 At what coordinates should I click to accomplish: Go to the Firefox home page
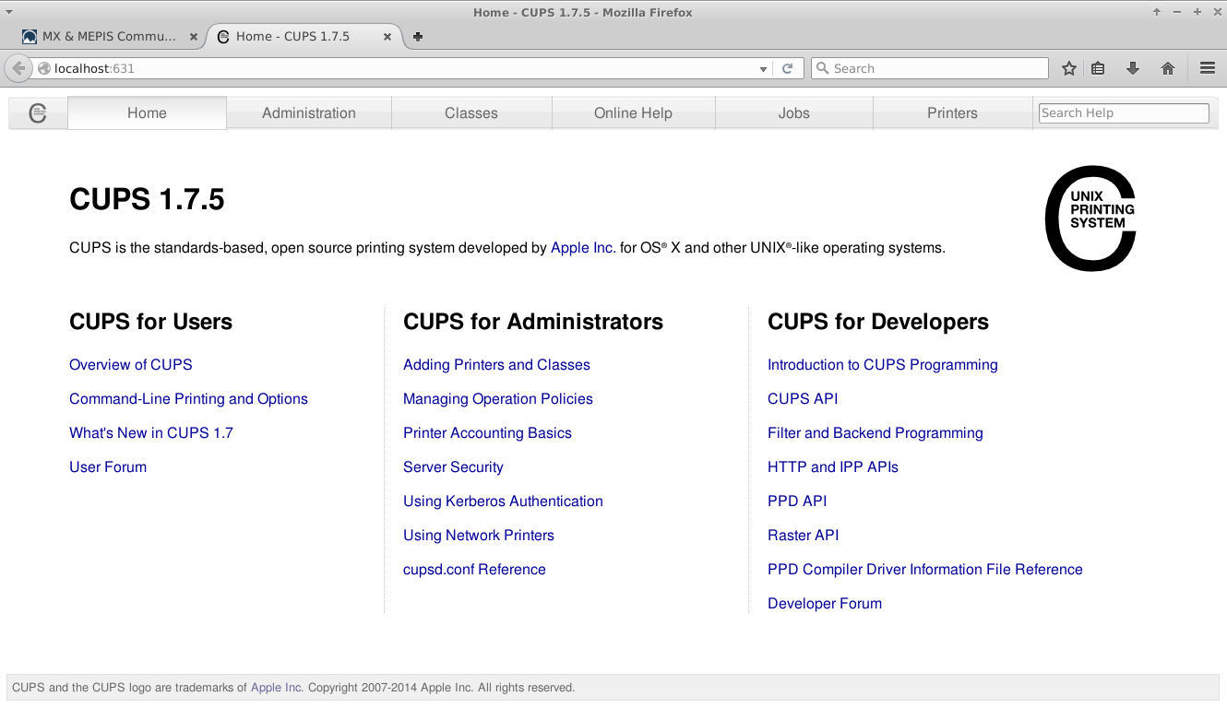point(1168,68)
